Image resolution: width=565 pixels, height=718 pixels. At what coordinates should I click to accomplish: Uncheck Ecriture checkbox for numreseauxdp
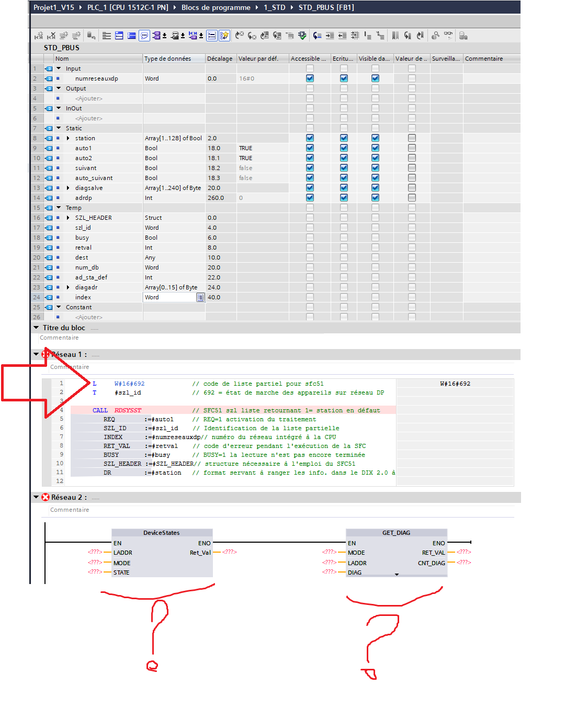click(344, 78)
